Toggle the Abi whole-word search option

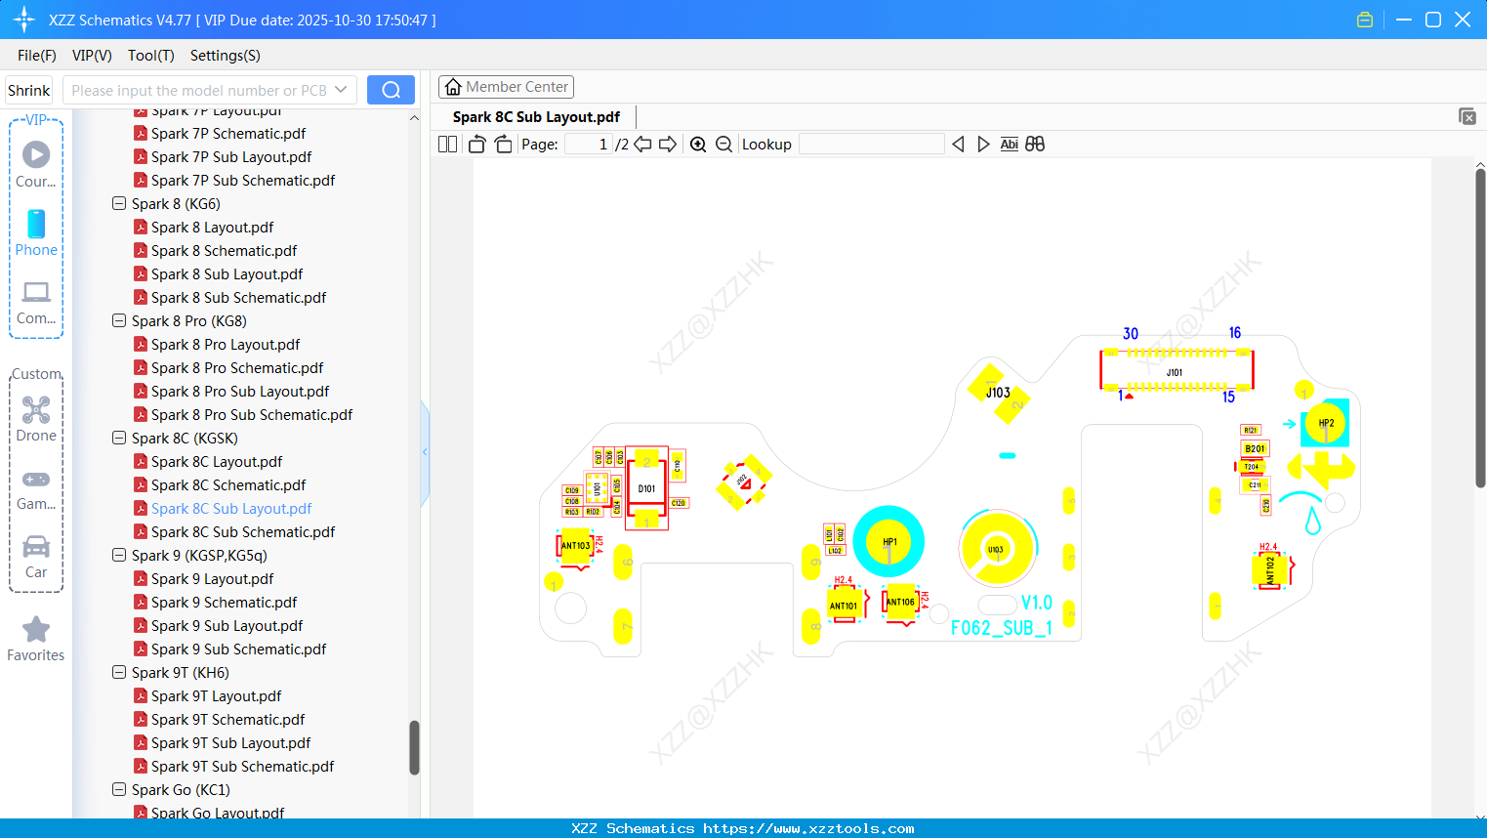tap(1009, 144)
